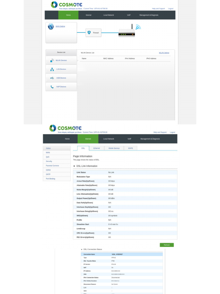This screenshot has height=294, width=220.
Task: Click the USB Devices icon
Action: 52,78
